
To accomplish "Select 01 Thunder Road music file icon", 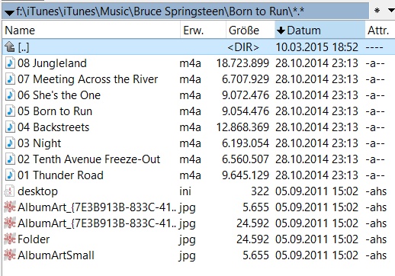I will [x=10, y=175].
